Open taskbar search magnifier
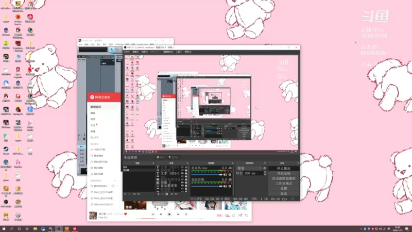Screen dimensions: 412x232 11,229
